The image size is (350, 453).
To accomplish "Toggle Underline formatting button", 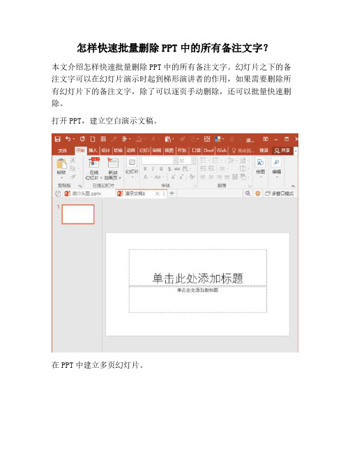I will (x=161, y=169).
